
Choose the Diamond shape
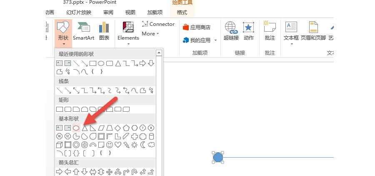[x=118, y=128]
